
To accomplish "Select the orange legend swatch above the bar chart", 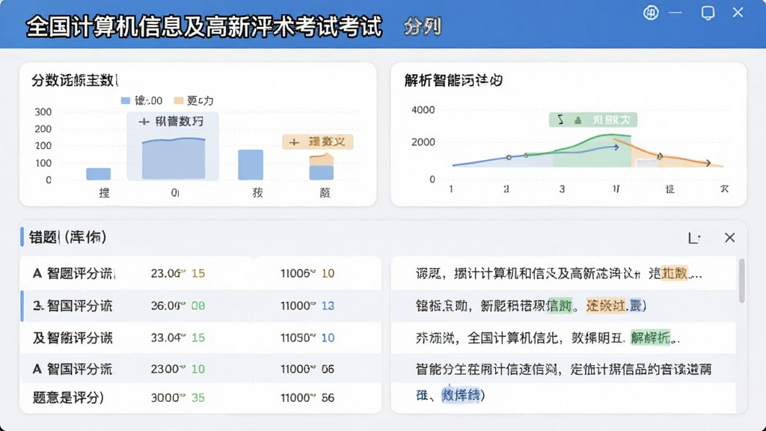I will (x=178, y=101).
